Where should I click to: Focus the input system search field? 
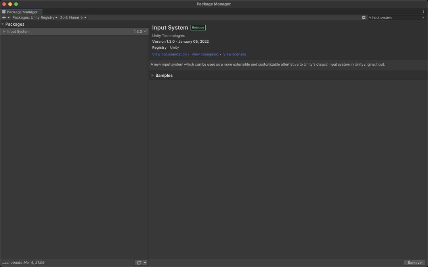(x=397, y=17)
